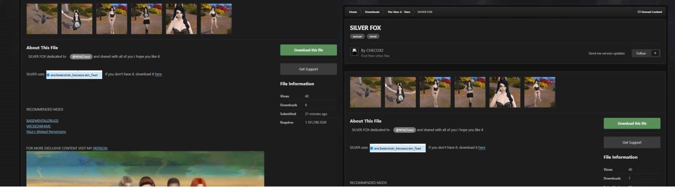Click Get Support on the left page
Image resolution: width=675 pixels, height=187 pixels.
308,69
